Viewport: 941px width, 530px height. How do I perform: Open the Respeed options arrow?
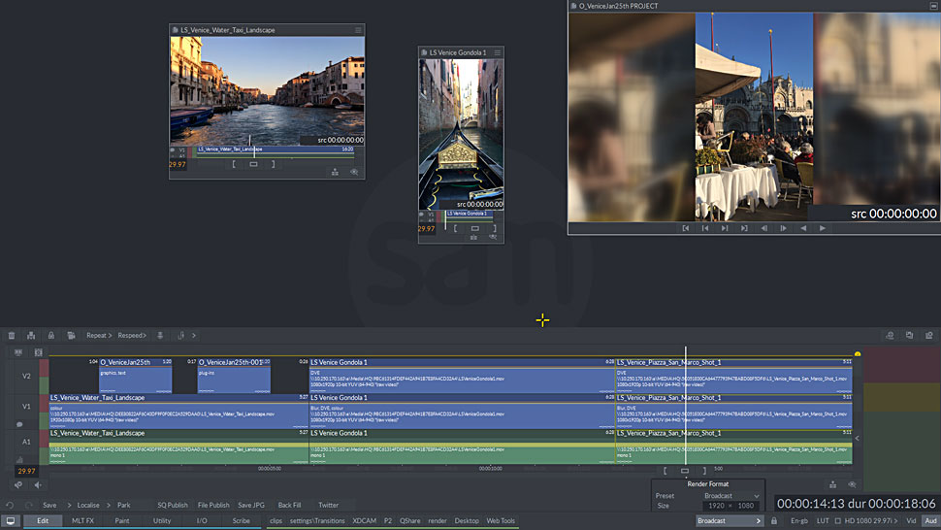pyautogui.click(x=146, y=336)
